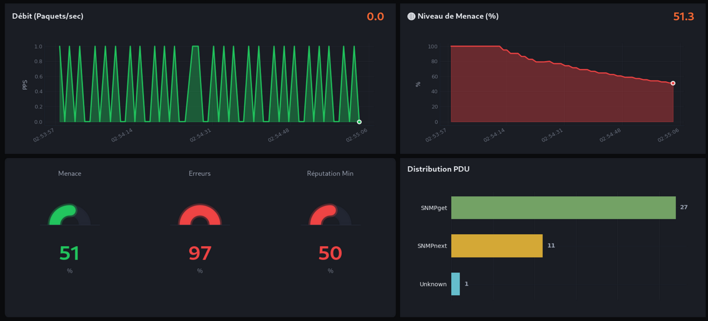Click the 27 count label for SNMPget
The image size is (708, 321).
tap(684, 207)
